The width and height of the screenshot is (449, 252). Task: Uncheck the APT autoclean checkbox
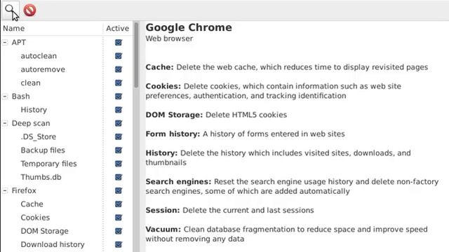[119, 56]
